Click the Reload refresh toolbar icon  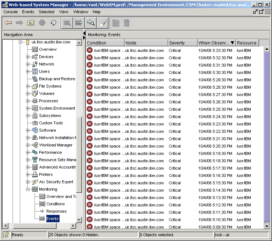pos(53,23)
